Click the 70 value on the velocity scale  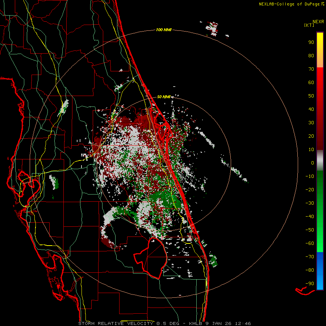click(311, 69)
